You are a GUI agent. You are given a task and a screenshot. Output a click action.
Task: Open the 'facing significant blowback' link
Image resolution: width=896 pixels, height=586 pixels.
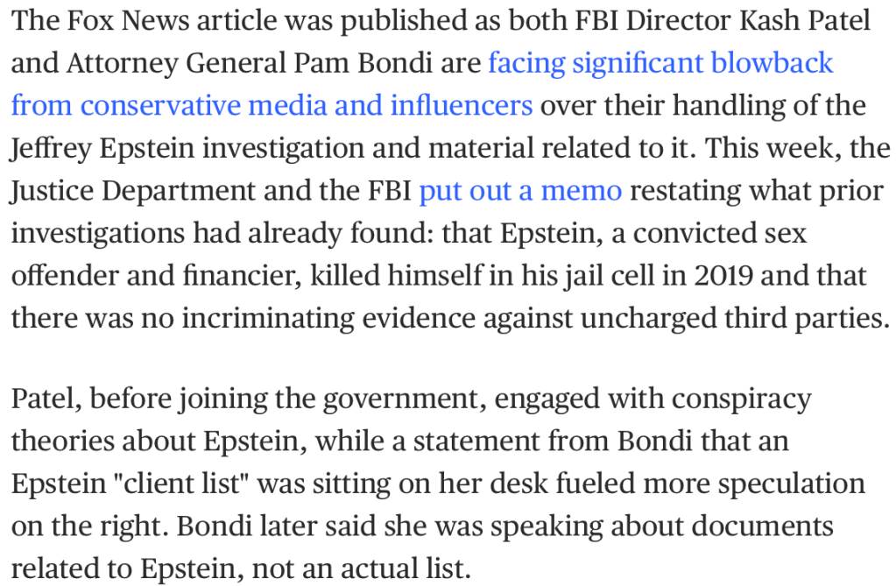pyautogui.click(x=660, y=63)
